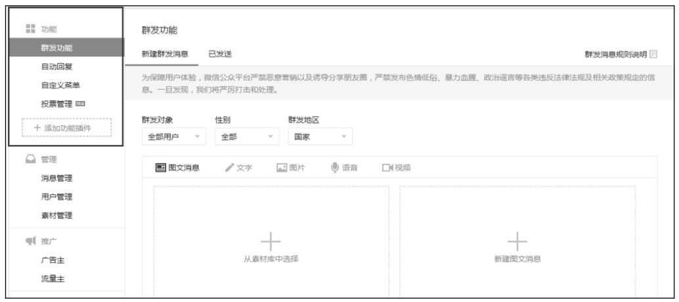Screen dimensions: 679x302
Task: Open 消息管理 in the sidebar
Action: [56, 179]
